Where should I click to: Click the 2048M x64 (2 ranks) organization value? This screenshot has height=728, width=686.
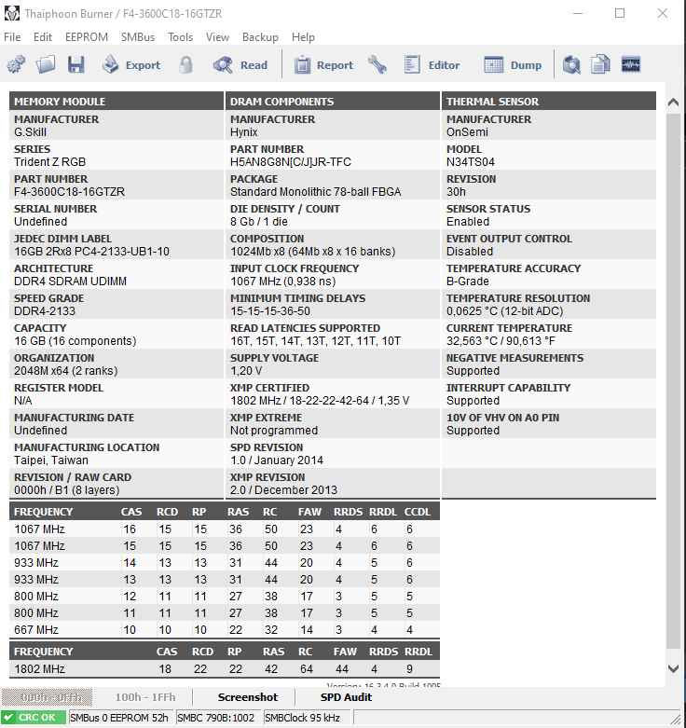66,371
